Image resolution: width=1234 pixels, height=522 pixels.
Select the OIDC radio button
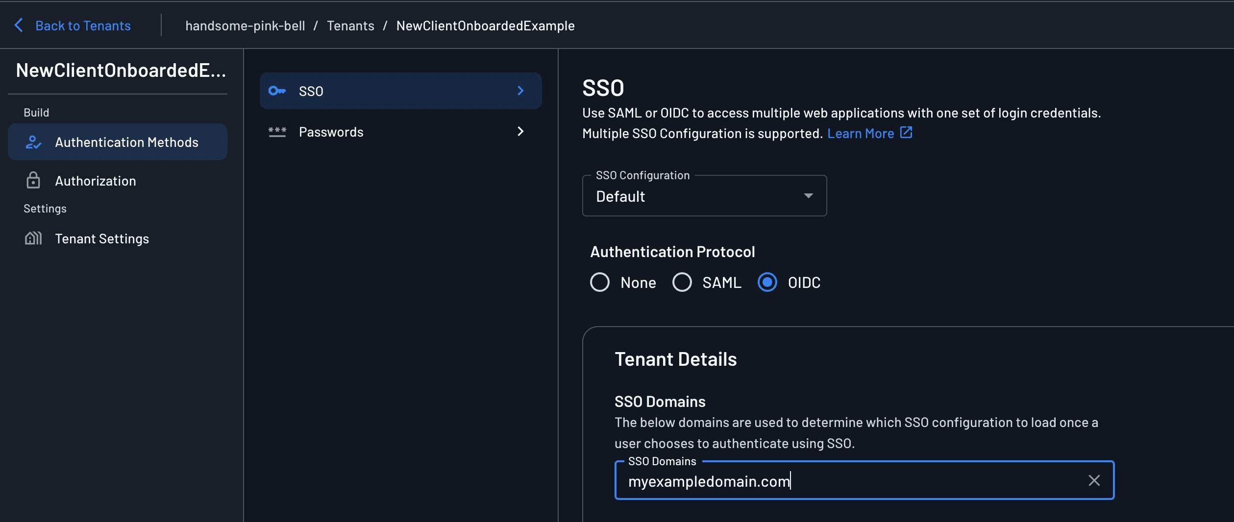pyautogui.click(x=767, y=283)
